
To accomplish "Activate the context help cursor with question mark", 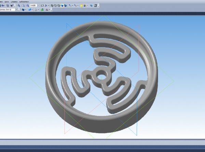I will click(12, 5).
